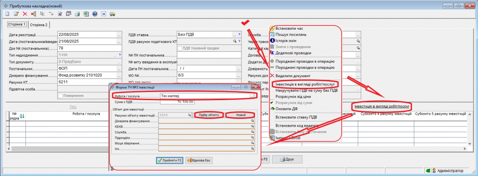Click the printer icon in toolbar

tap(77, 14)
